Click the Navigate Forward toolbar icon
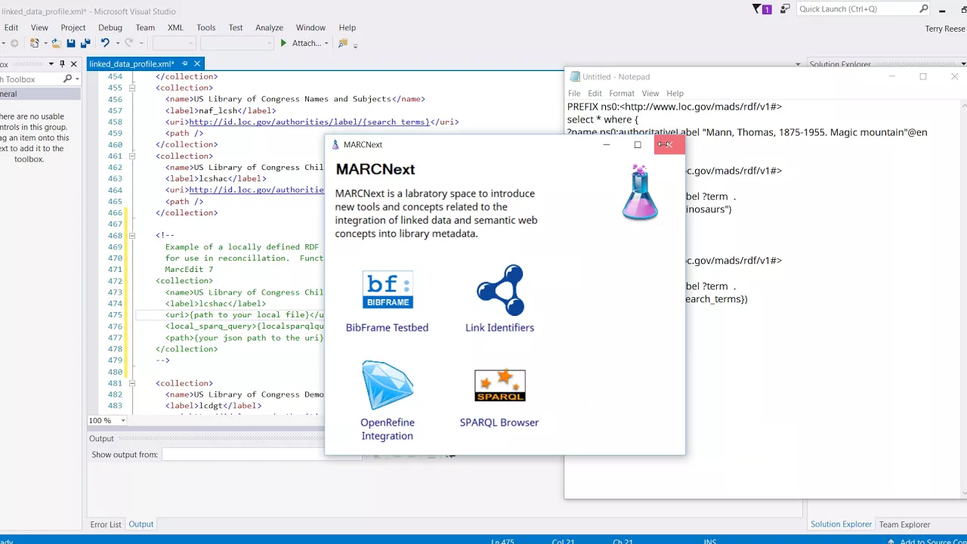 click(x=14, y=43)
